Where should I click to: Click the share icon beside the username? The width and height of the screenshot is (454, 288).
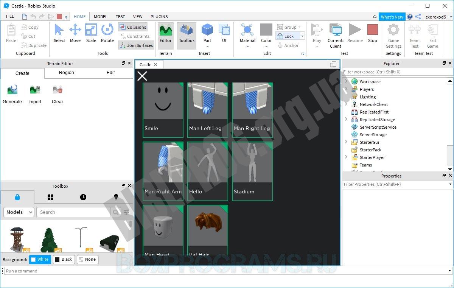(418, 17)
